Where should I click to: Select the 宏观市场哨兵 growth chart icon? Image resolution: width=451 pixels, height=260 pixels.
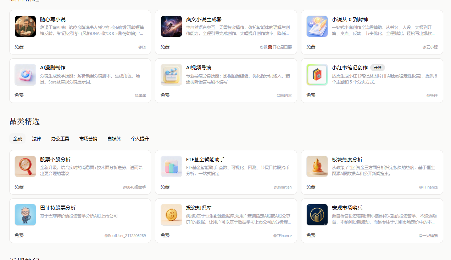(x=317, y=215)
